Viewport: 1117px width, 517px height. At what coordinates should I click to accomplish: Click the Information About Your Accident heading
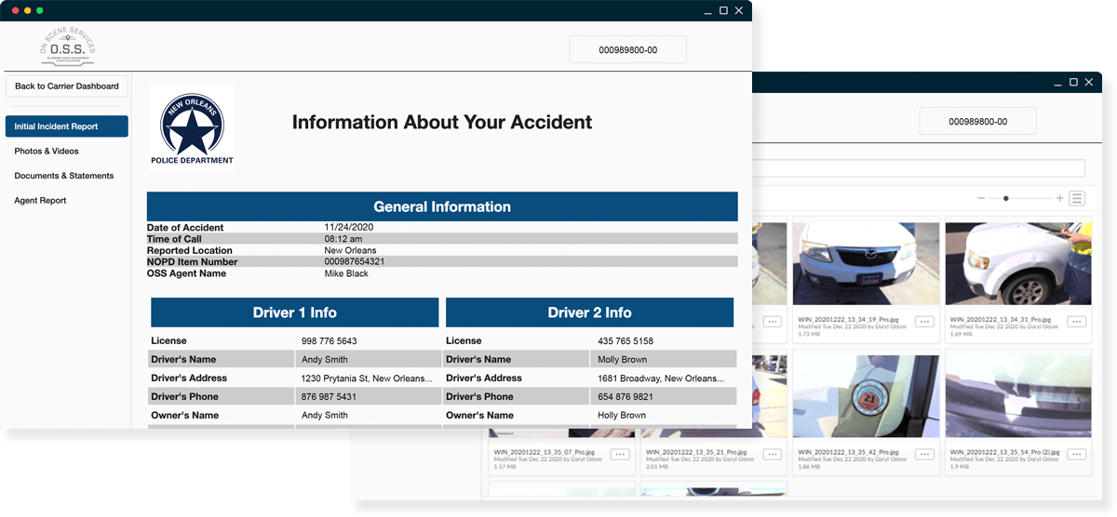(x=442, y=122)
